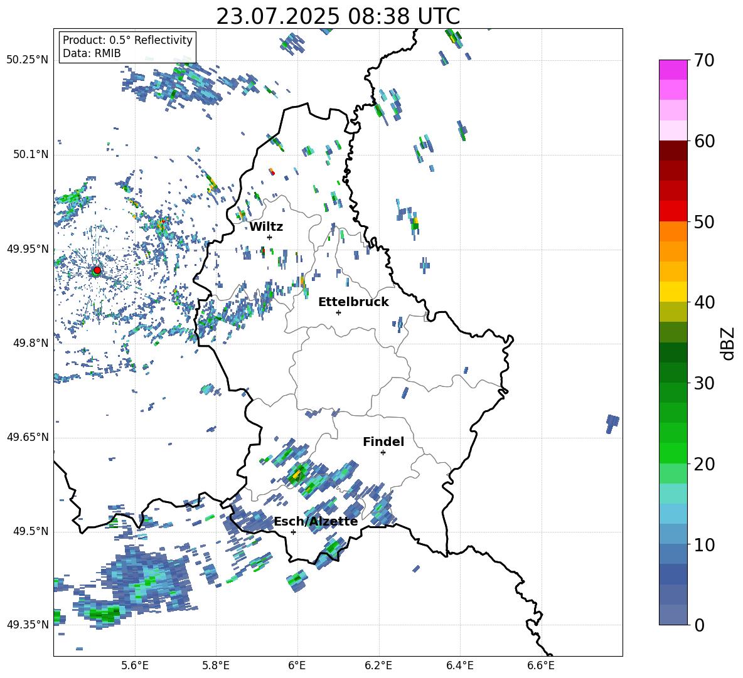Click the 49.8°N latitude label
The width and height of the screenshot is (743, 678).
click(31, 343)
